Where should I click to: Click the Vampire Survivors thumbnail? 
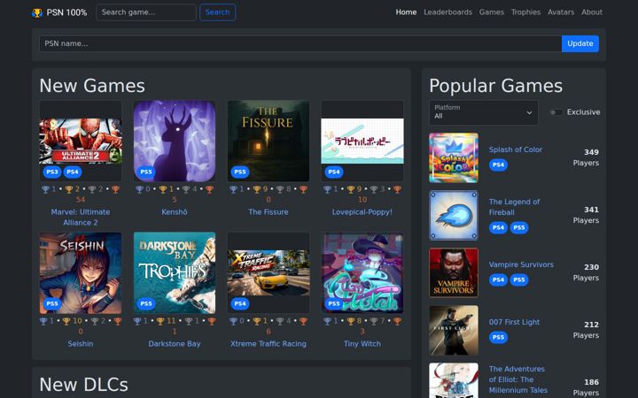(x=454, y=273)
